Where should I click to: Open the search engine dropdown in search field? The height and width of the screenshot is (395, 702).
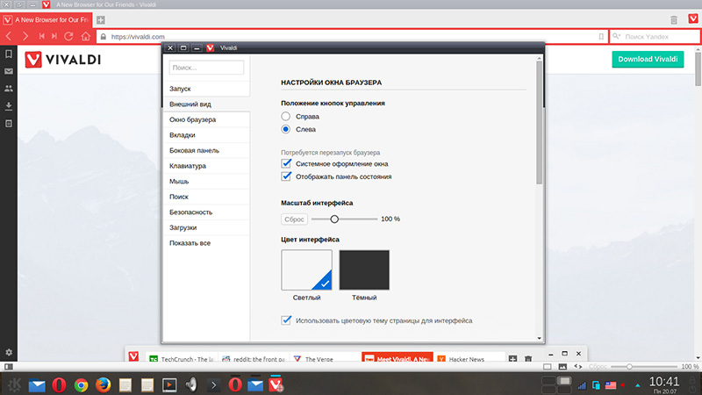[x=617, y=36]
